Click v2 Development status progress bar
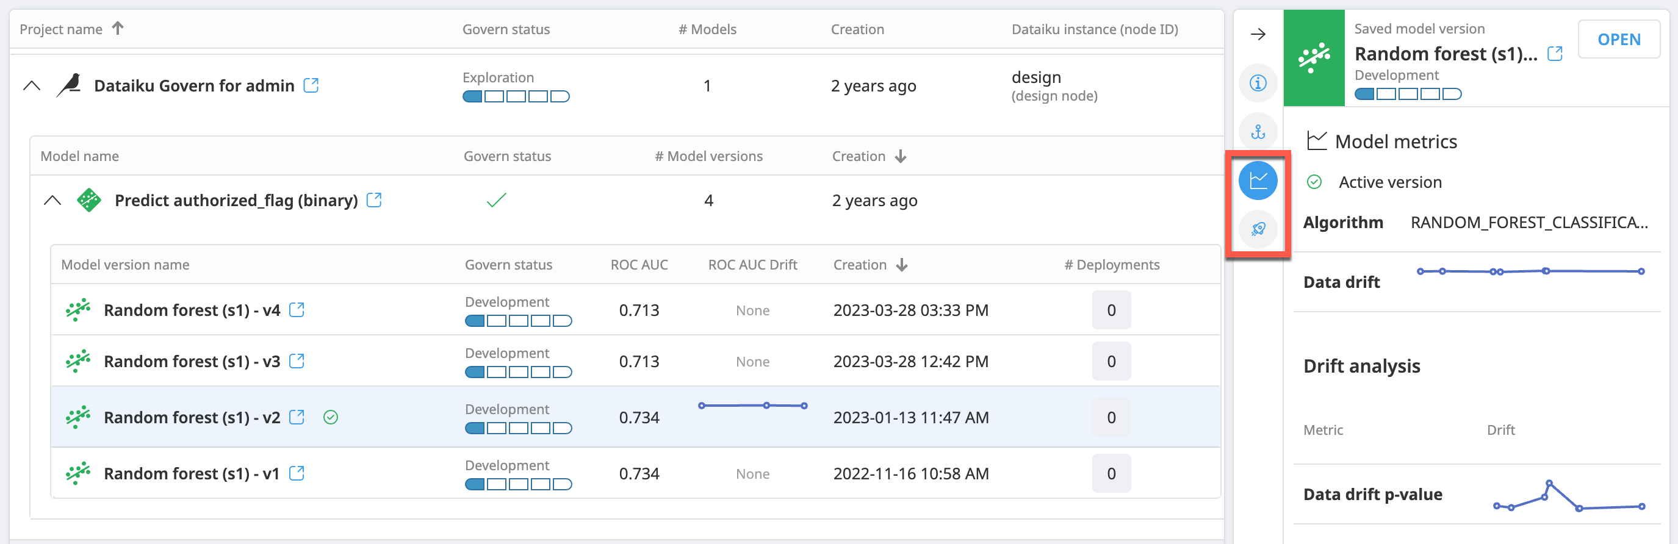 (x=519, y=428)
